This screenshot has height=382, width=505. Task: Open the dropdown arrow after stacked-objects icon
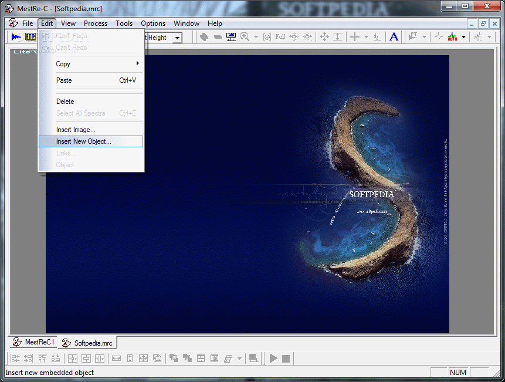[240, 359]
